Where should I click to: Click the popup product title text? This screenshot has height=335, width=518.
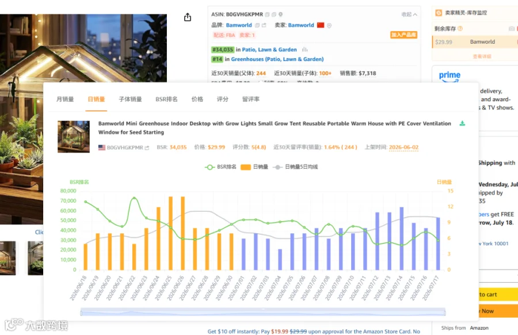[275, 128]
